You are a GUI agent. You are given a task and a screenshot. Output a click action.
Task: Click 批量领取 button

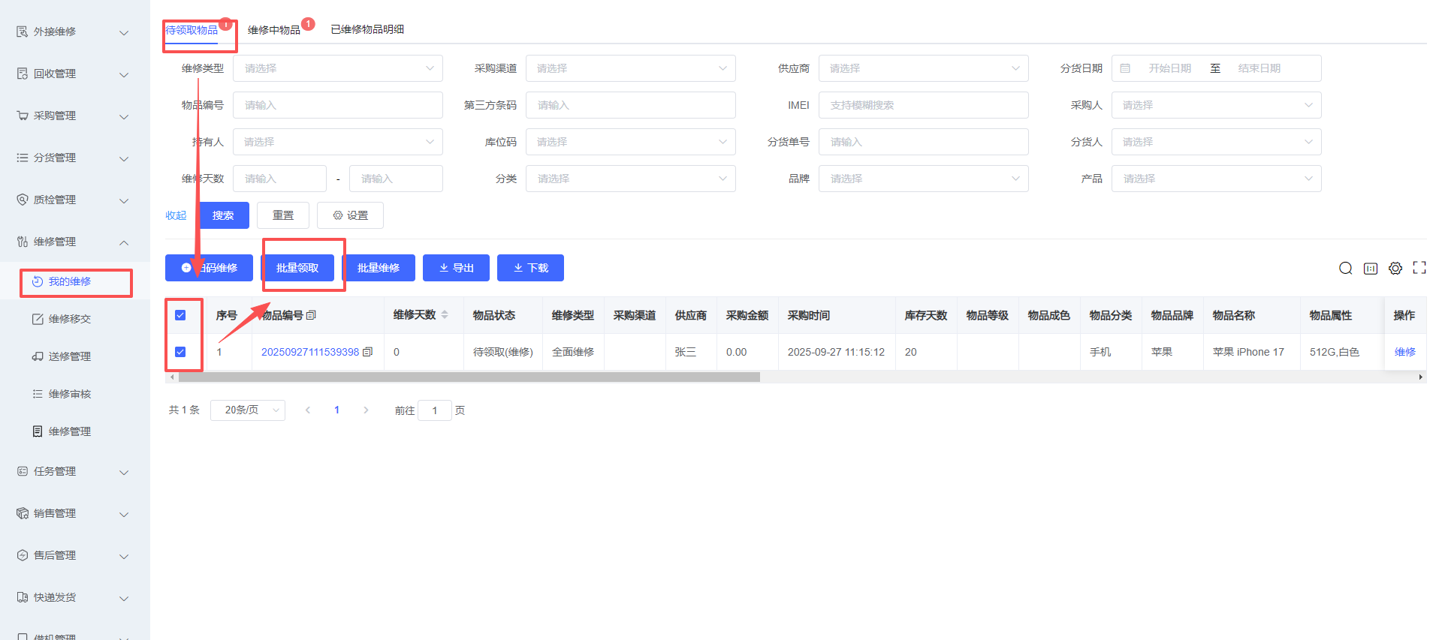click(297, 268)
